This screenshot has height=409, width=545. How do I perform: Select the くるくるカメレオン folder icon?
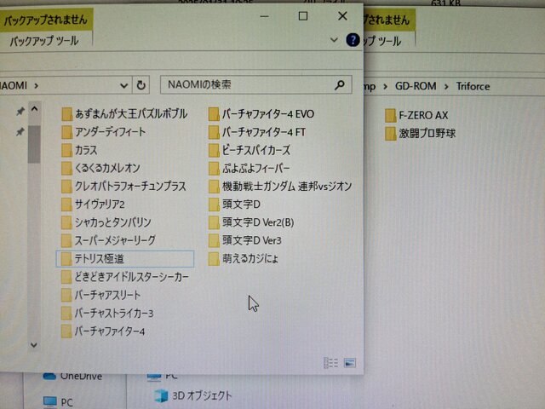pyautogui.click(x=66, y=169)
